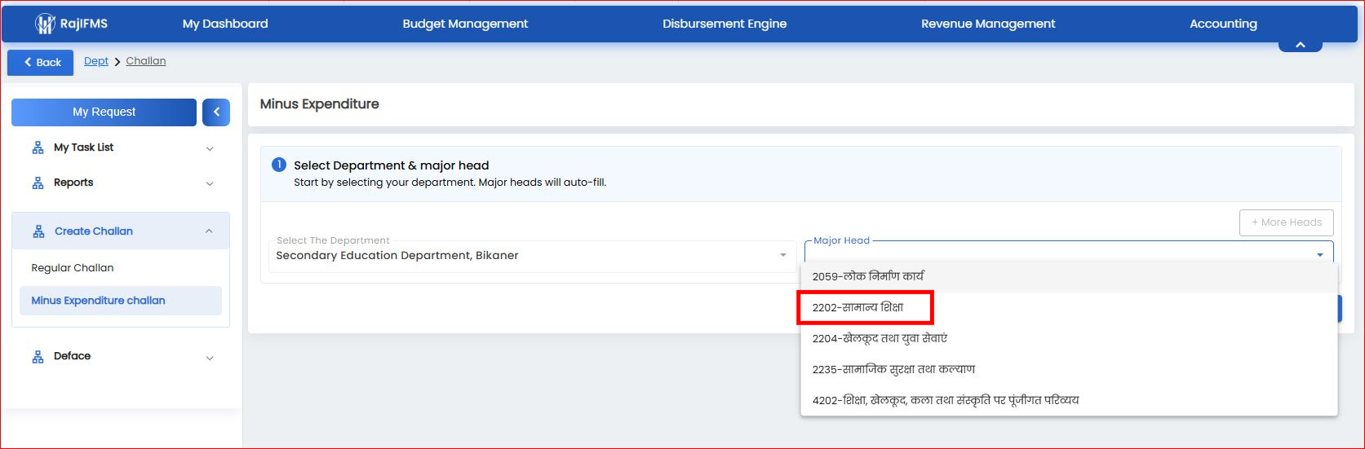
Task: Click the Reports hierarchy icon
Action: [38, 183]
